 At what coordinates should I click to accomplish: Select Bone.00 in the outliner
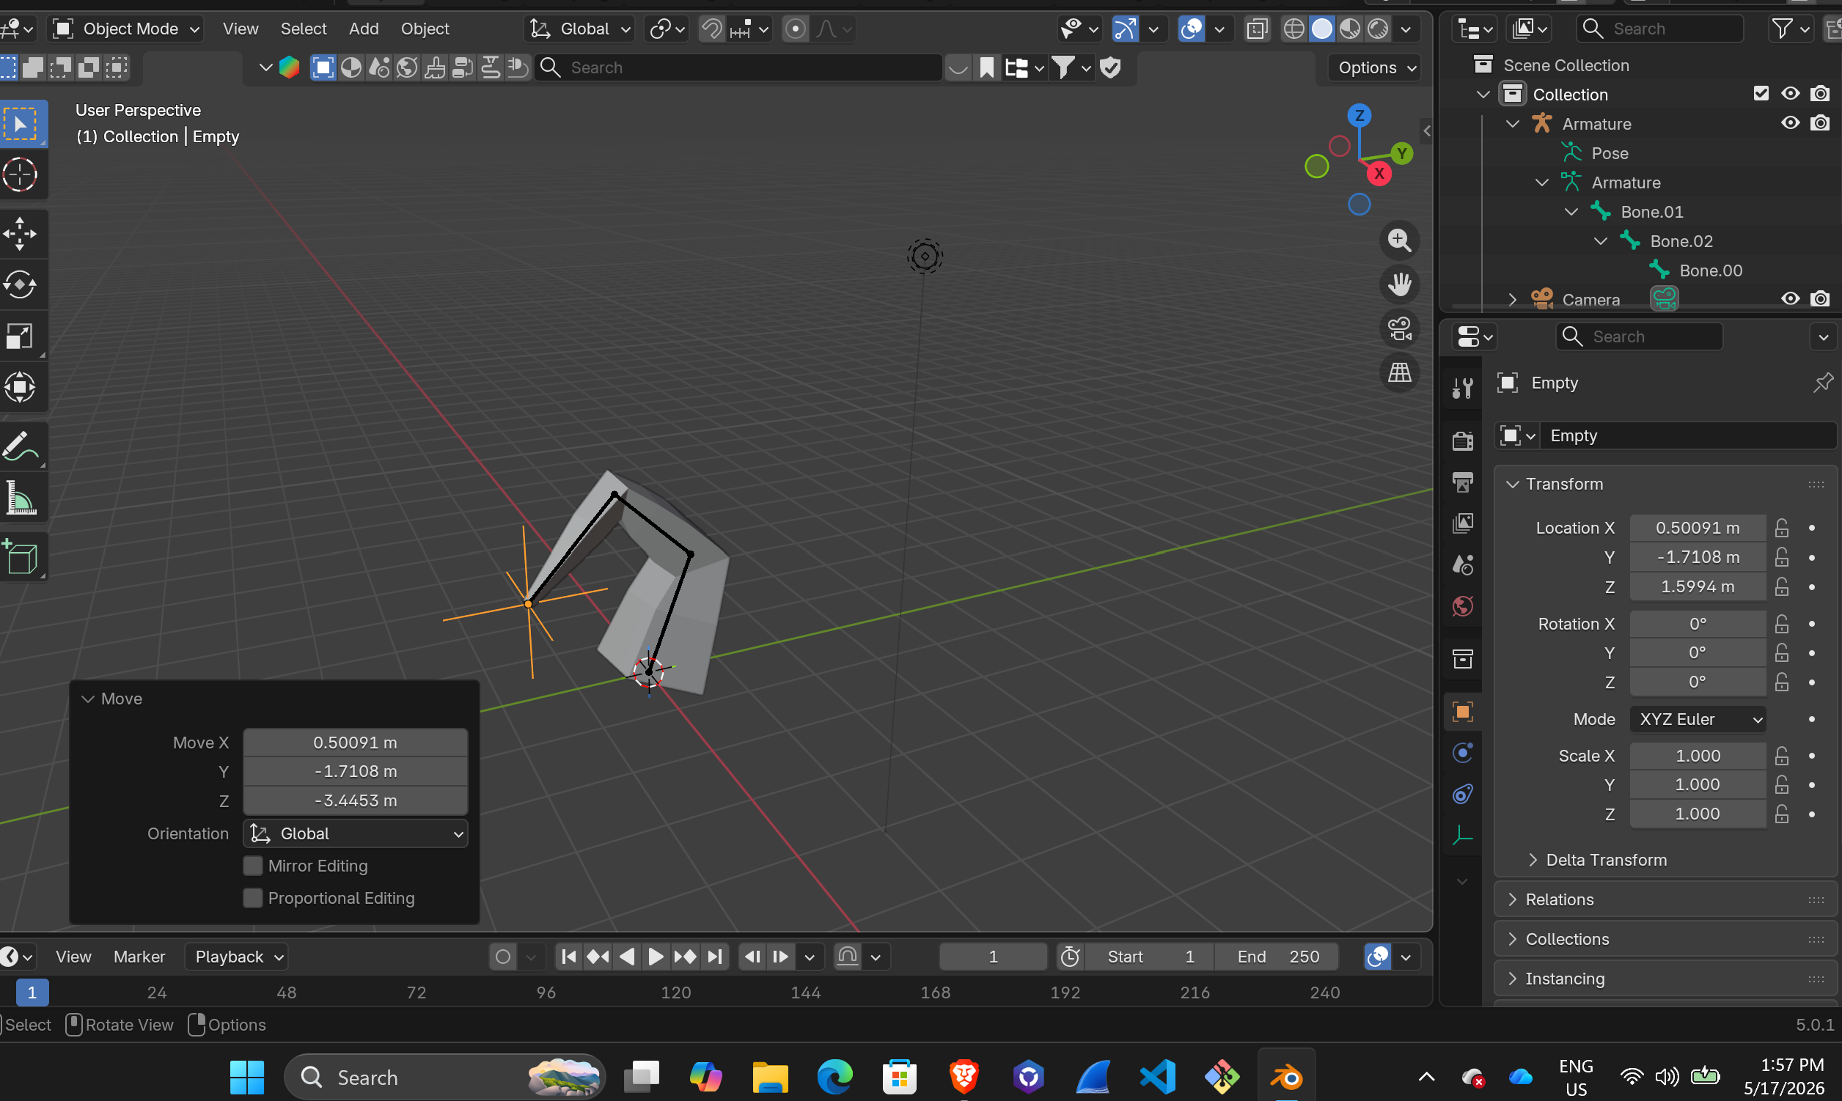click(1710, 270)
